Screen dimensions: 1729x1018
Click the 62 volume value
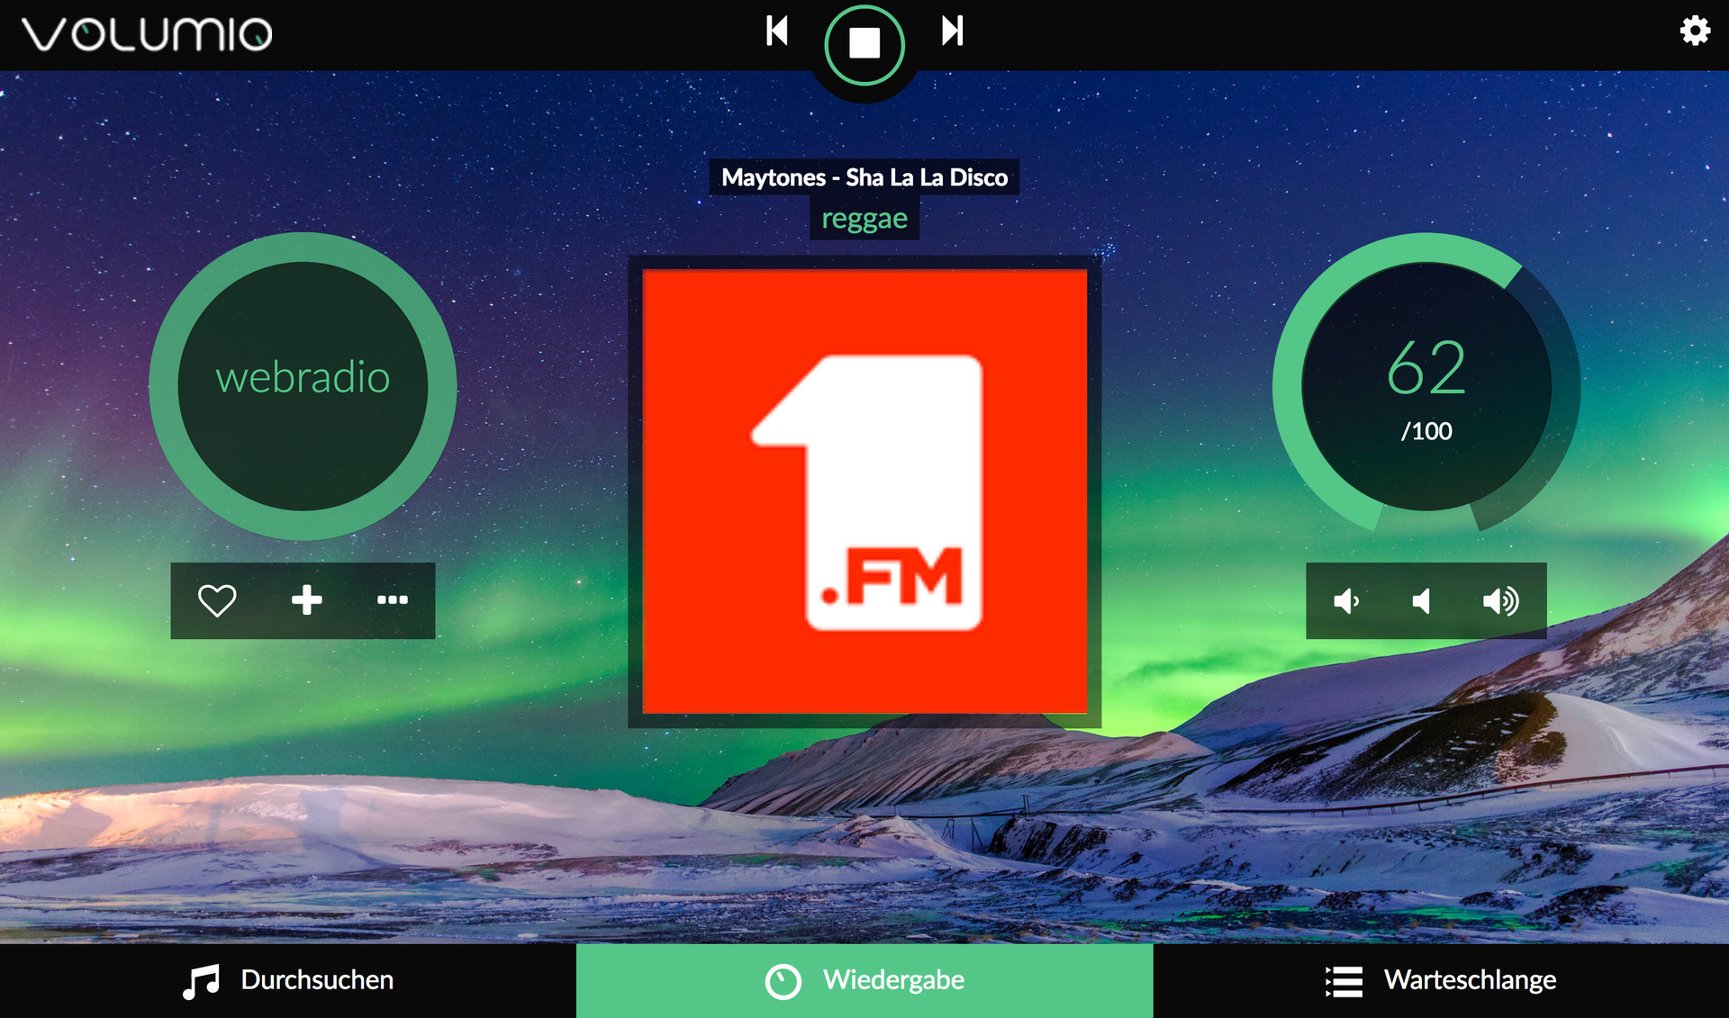click(1426, 368)
